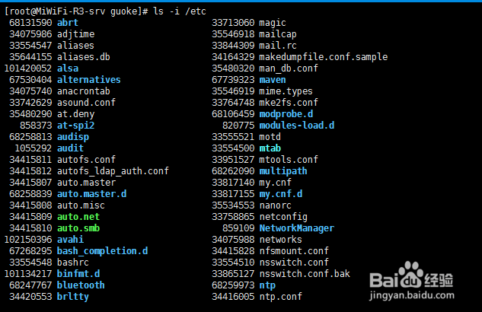This screenshot has height=312, width=482.
Task: Click the mtab symlink entry
Action: tap(271, 148)
